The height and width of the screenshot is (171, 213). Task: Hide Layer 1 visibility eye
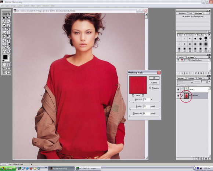tap(178, 90)
